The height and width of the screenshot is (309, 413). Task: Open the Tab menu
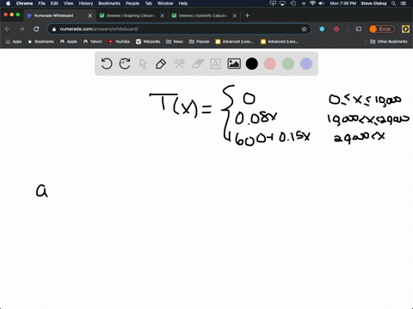coord(148,3)
